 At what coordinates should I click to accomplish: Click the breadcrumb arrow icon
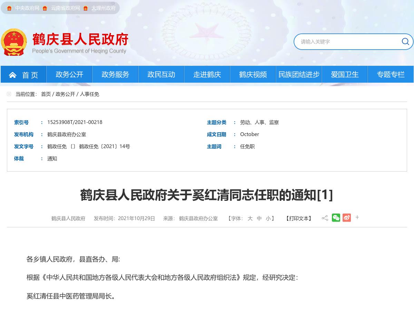tap(9, 94)
